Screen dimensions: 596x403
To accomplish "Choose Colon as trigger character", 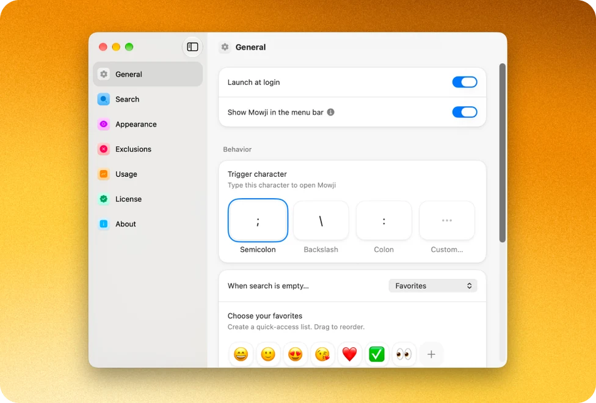I will click(384, 221).
